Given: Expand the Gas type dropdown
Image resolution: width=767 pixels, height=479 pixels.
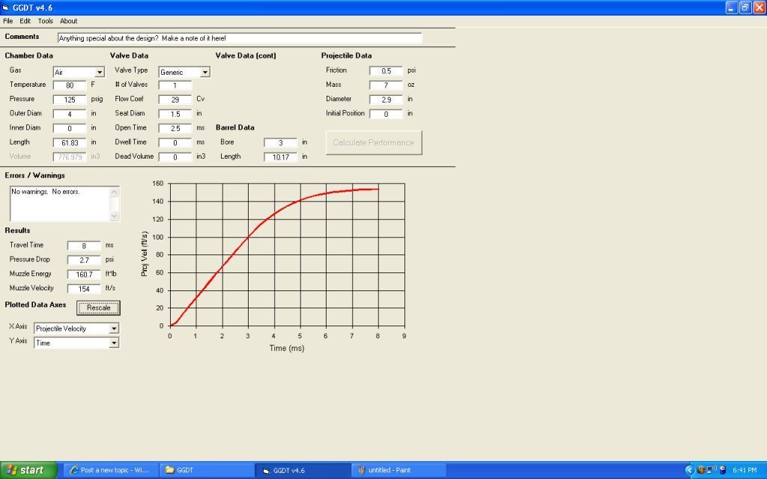Looking at the screenshot, I should (99, 73).
